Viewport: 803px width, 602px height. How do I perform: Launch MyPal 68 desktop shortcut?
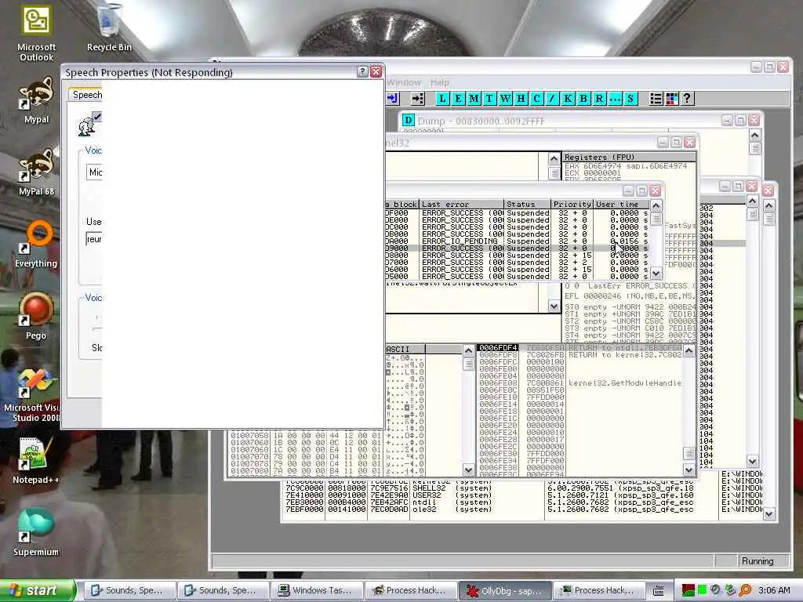click(x=36, y=172)
